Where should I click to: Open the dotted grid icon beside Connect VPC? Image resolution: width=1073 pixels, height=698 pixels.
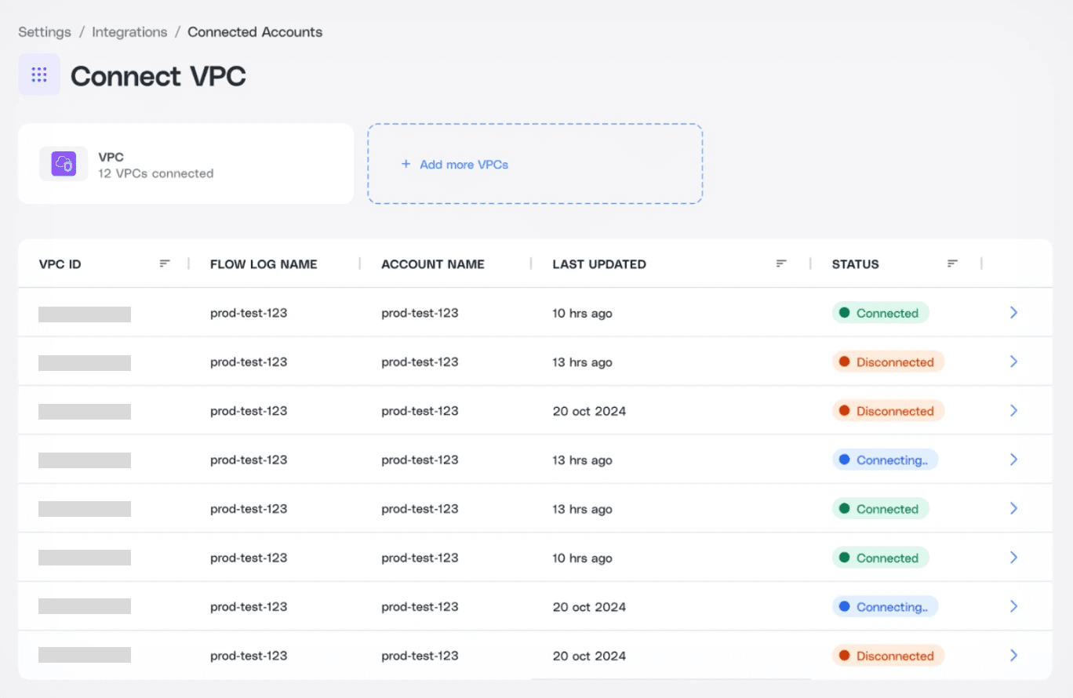(x=39, y=75)
